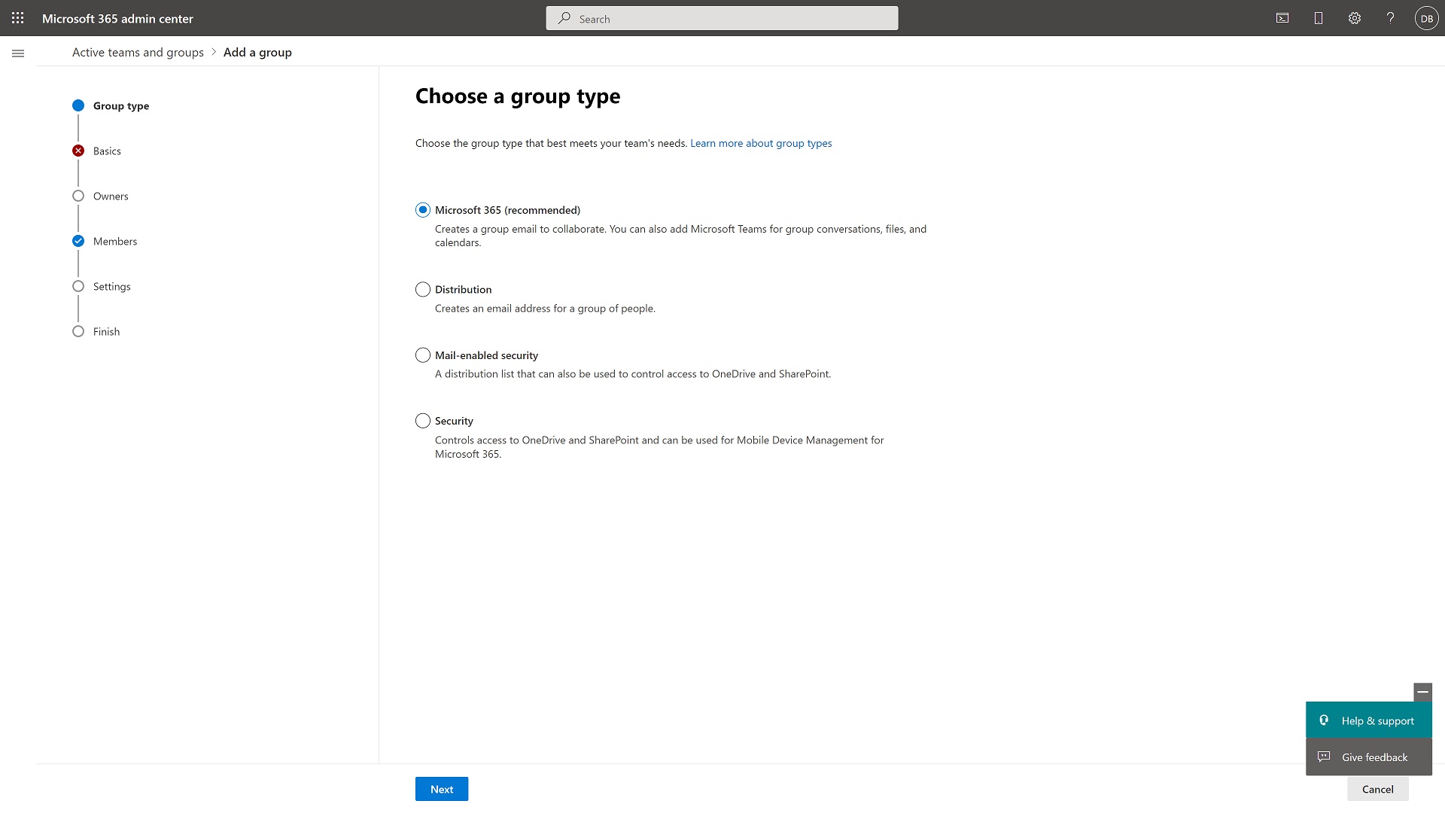The width and height of the screenshot is (1445, 813).
Task: Expand the navigation hamburger menu
Action: pyautogui.click(x=18, y=53)
